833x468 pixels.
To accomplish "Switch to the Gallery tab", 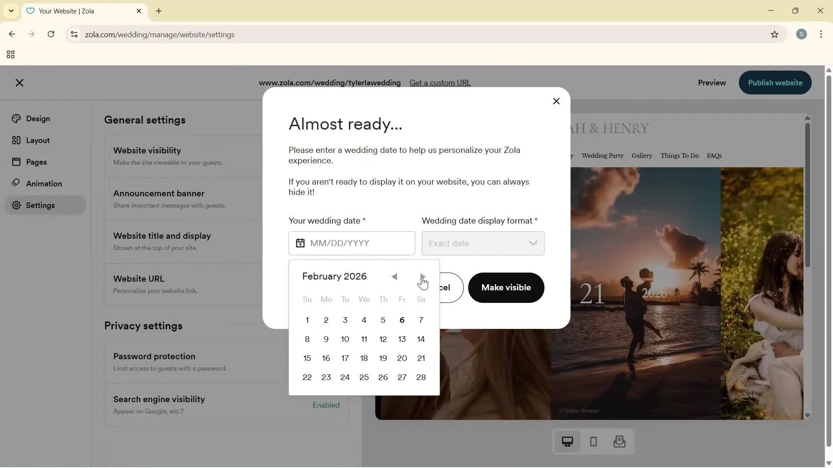I will [641, 156].
